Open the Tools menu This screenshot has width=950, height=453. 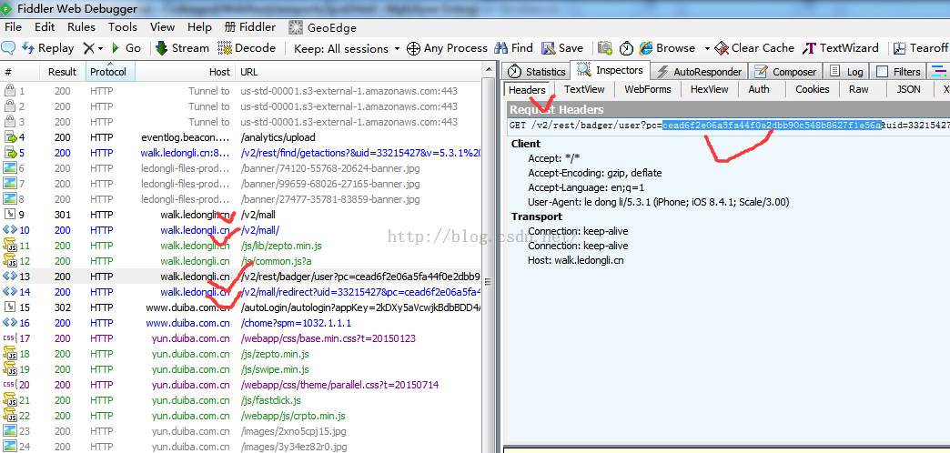point(123,27)
